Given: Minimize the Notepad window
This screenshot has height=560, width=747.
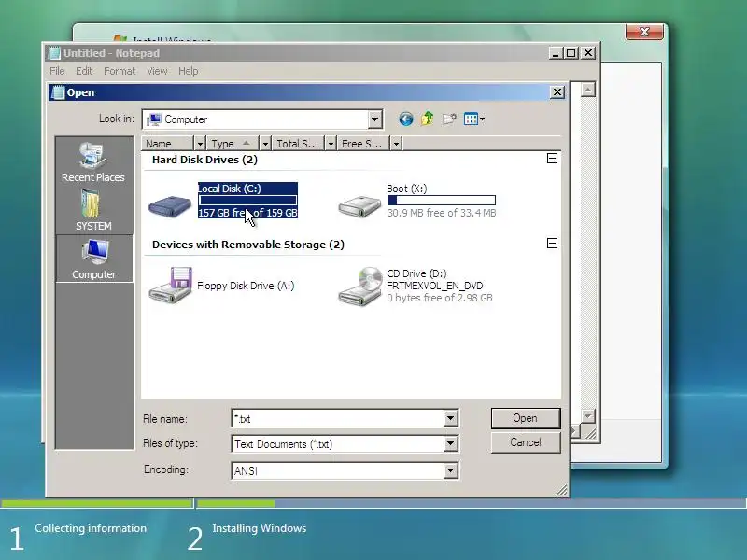Looking at the screenshot, I should 556,53.
